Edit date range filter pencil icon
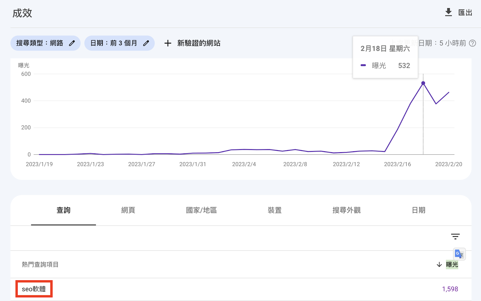 (x=146, y=43)
